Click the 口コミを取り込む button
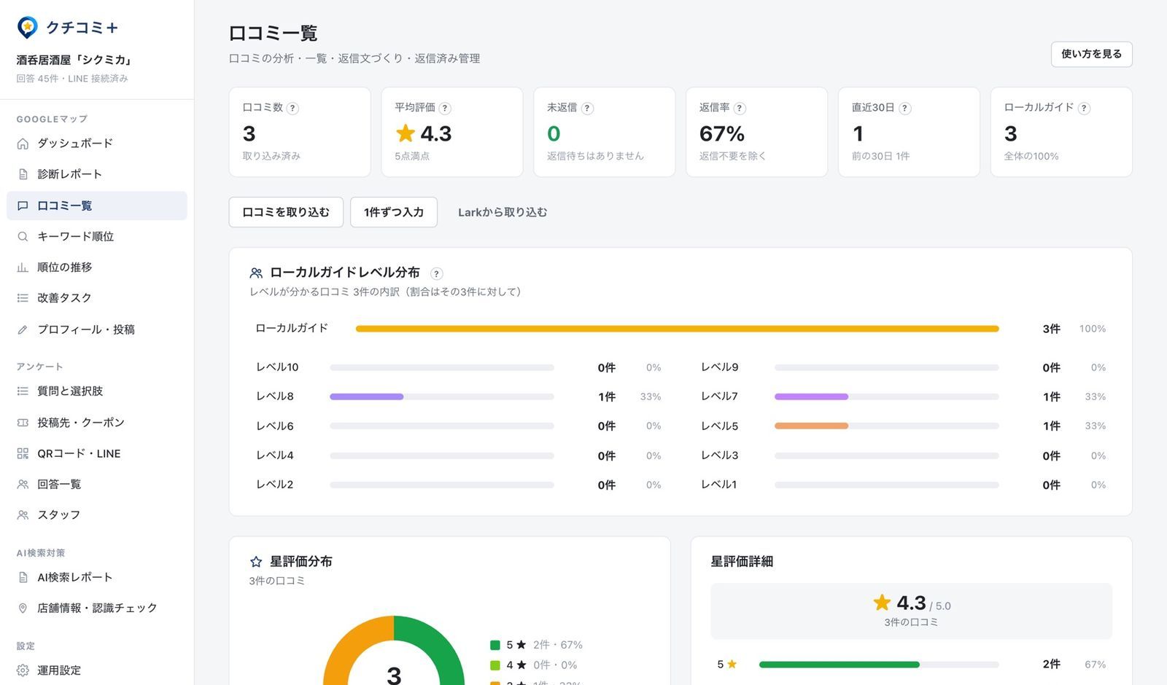The image size is (1167, 685). 286,212
